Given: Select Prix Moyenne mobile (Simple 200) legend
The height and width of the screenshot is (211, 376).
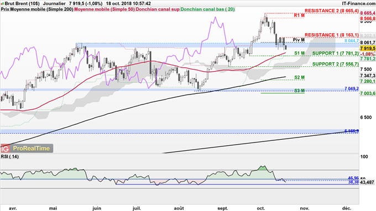Looking at the screenshot, I should [x=37, y=9].
